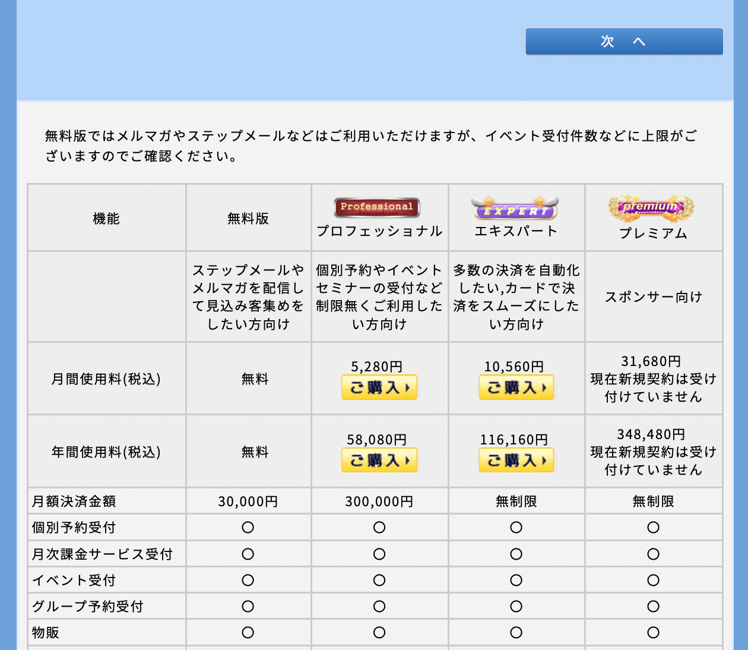
Task: Click the 30,000円 cell
Action: click(x=248, y=501)
